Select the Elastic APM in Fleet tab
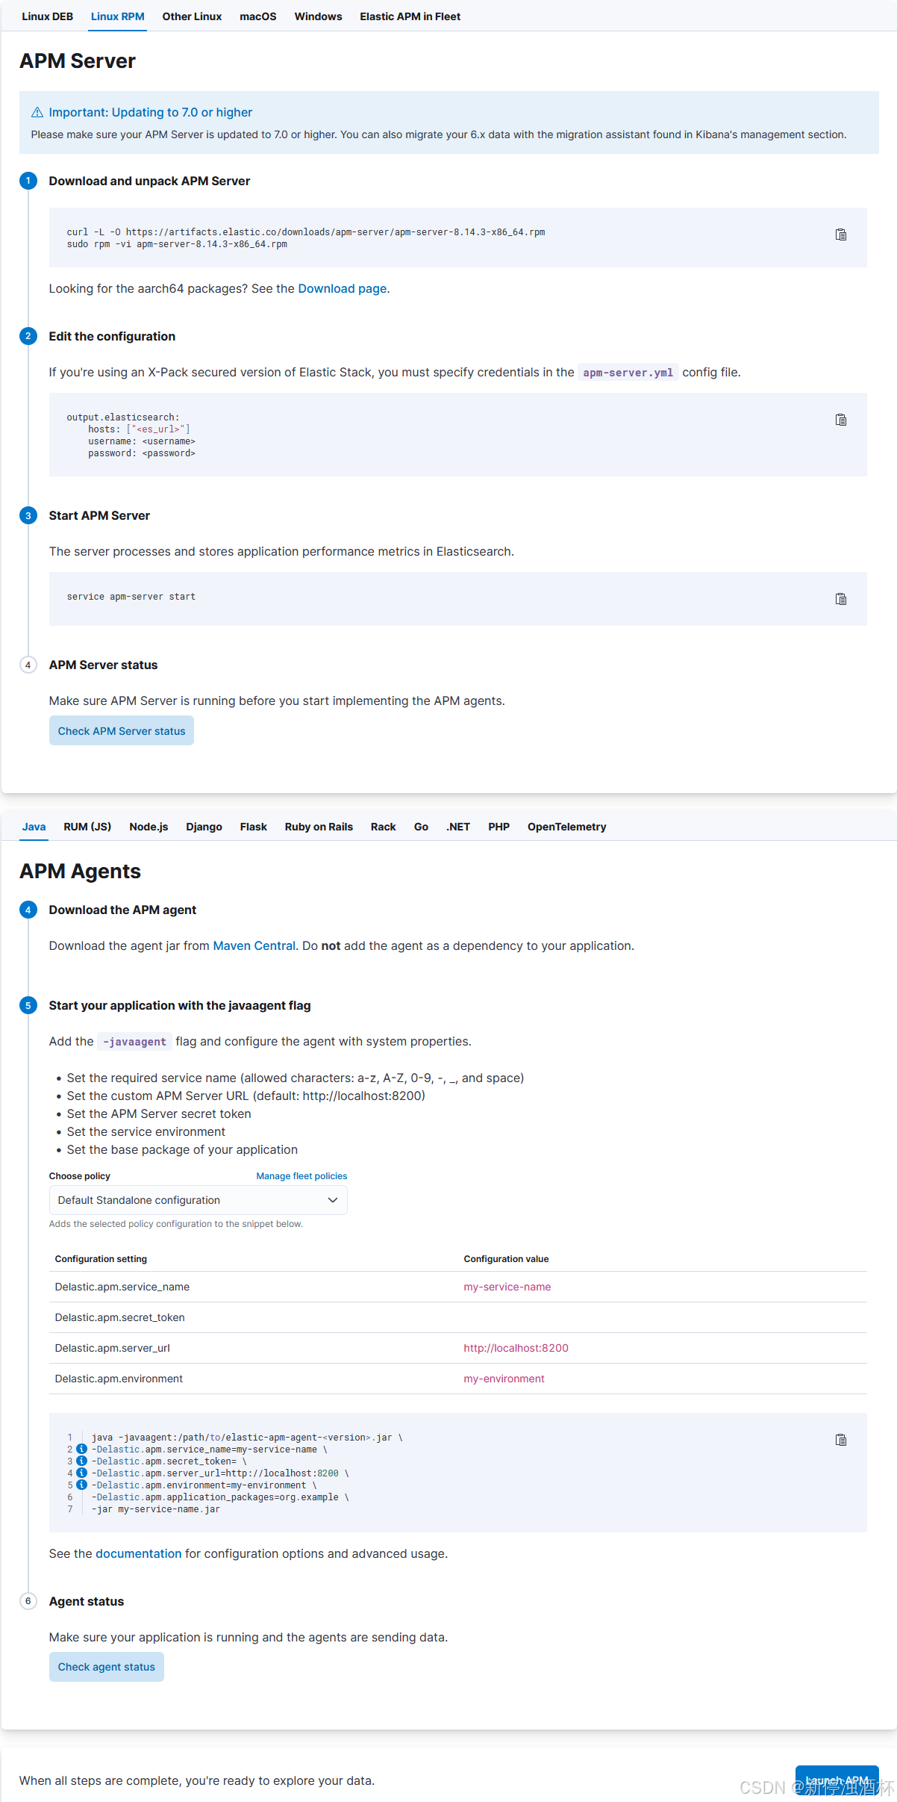The height and width of the screenshot is (1802, 897). 410,16
